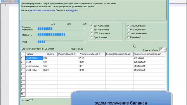Select the 0.01688036 quantity cell
Screen dimensions: 187x105
pos(149,58)
